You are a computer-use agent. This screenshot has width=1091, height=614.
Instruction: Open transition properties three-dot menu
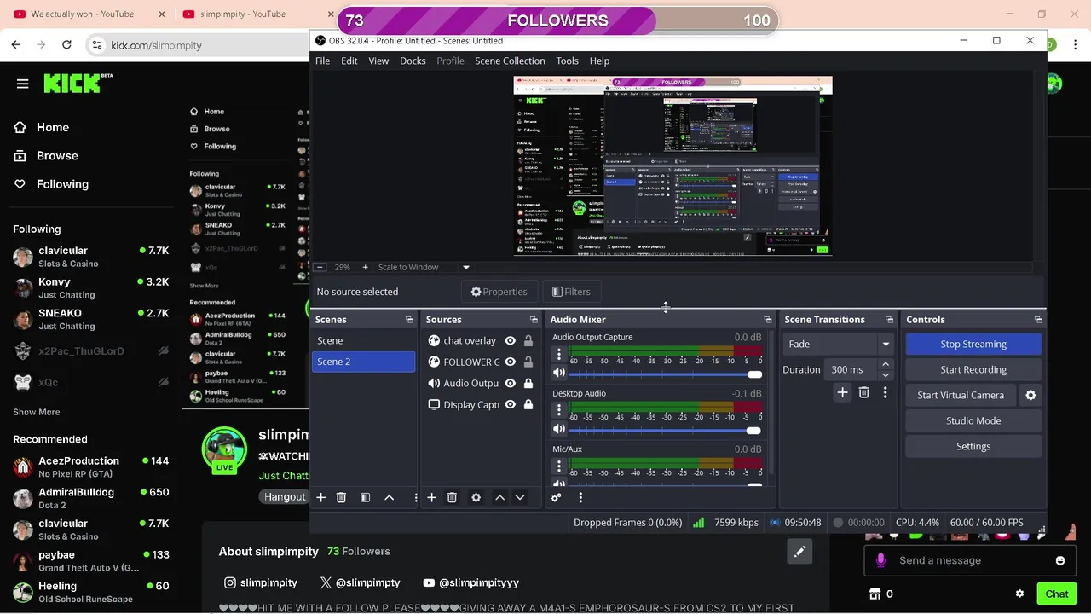(x=885, y=392)
